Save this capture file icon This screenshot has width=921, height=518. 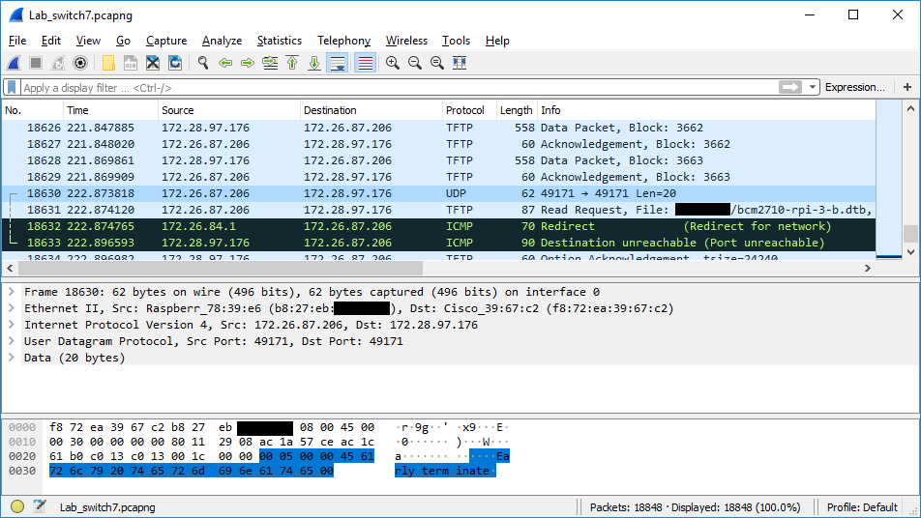coord(131,63)
